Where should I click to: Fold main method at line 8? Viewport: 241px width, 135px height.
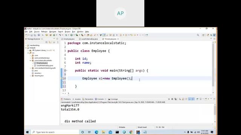tap(67, 70)
